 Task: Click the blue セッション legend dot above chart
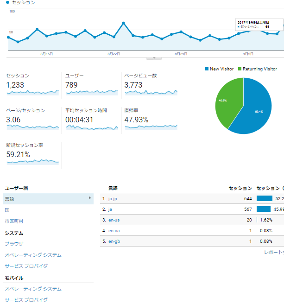[7, 2]
